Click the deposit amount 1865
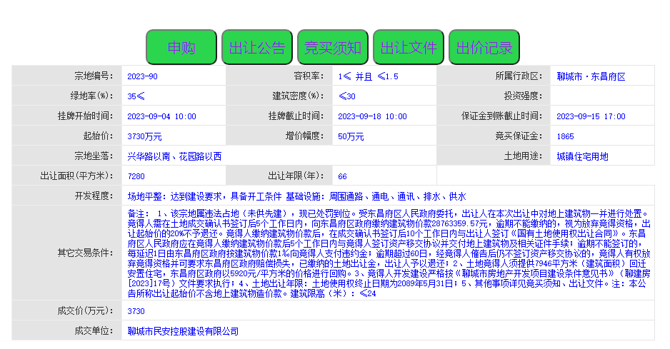Screen dimensions: 670x349 (565, 136)
